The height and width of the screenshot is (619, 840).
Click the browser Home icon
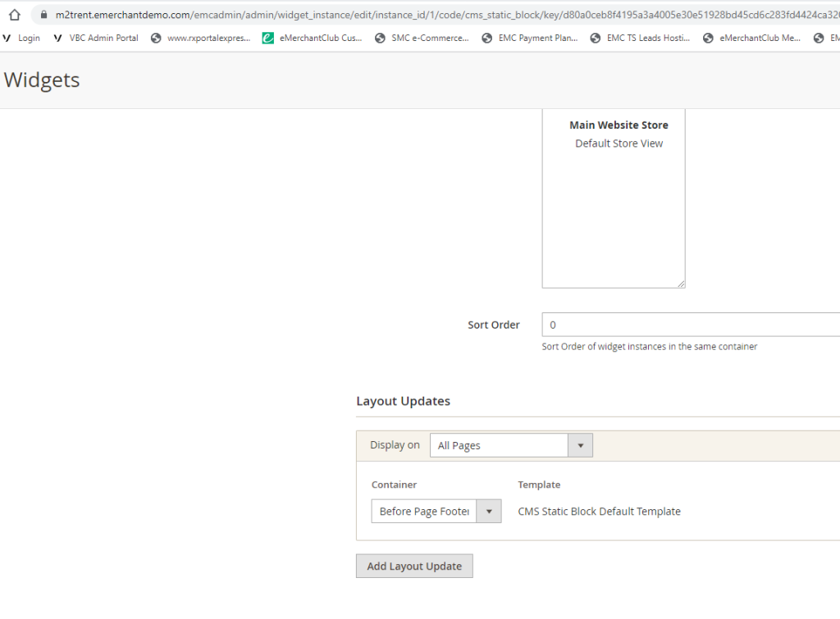point(14,15)
